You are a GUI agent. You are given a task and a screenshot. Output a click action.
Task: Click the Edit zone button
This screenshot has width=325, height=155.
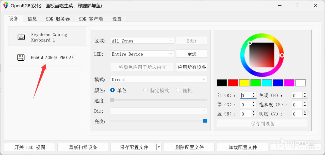[192, 41]
